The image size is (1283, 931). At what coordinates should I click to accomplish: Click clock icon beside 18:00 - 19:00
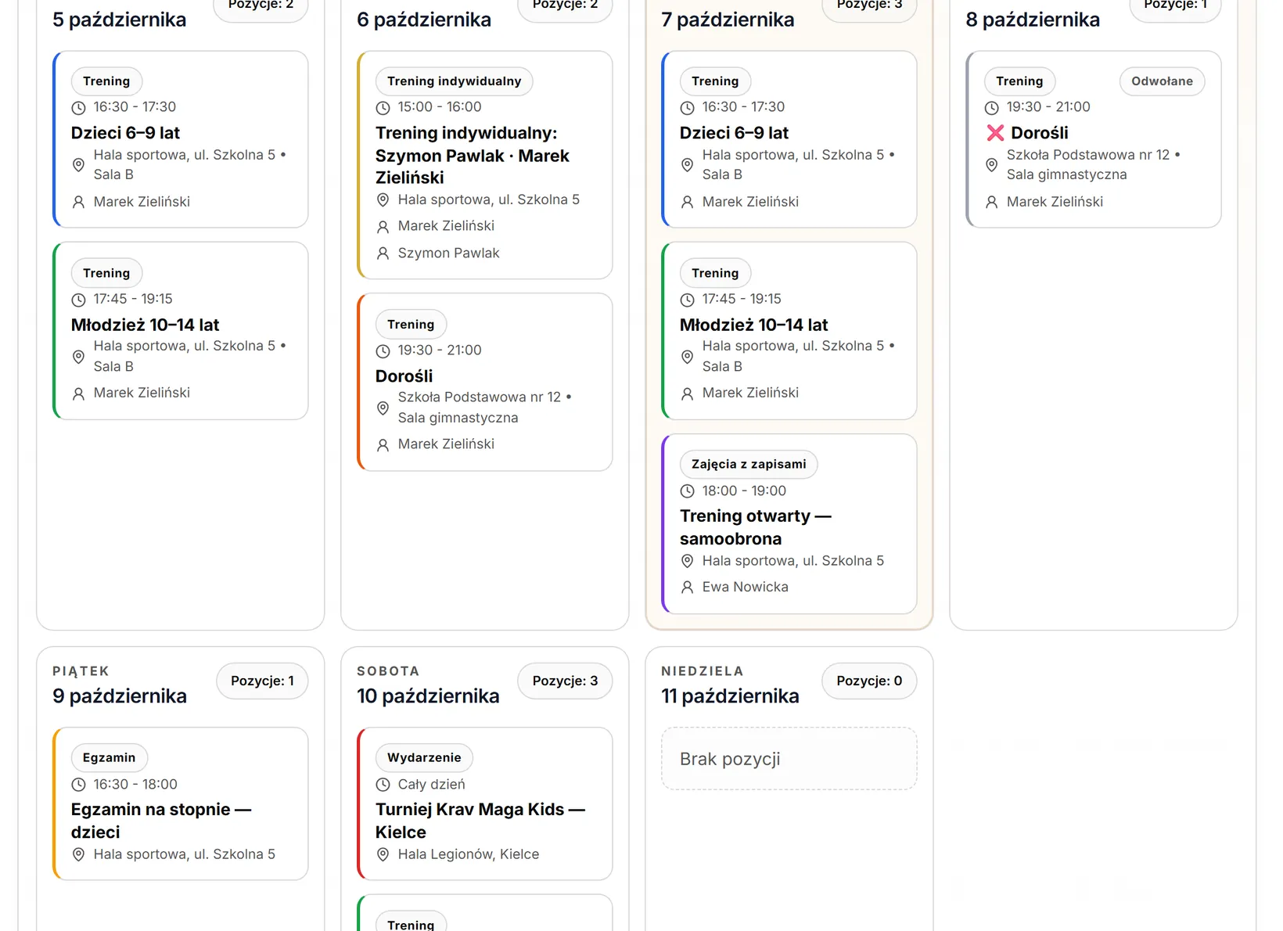coord(687,491)
